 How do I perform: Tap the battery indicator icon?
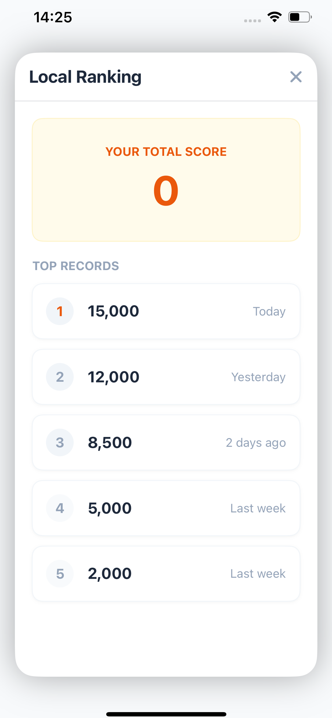pos(300,17)
